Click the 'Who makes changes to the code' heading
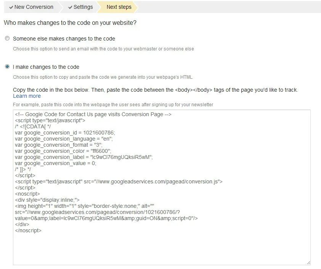This screenshot has height=269, width=321. click(70, 23)
